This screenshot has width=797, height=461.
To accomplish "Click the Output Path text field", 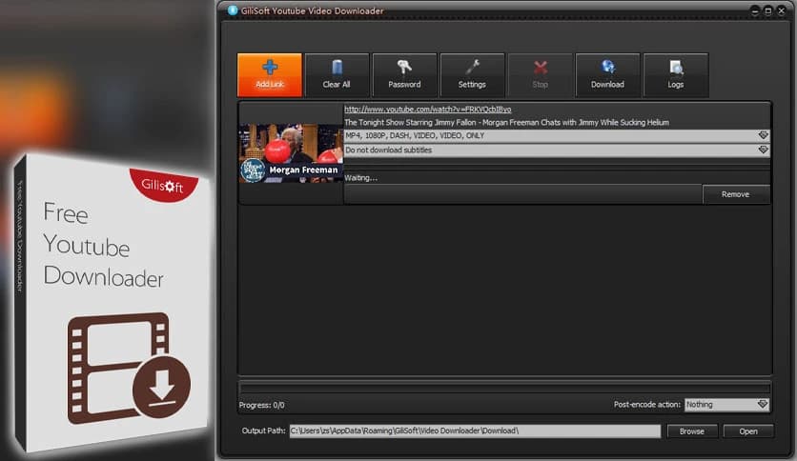I will 475,431.
